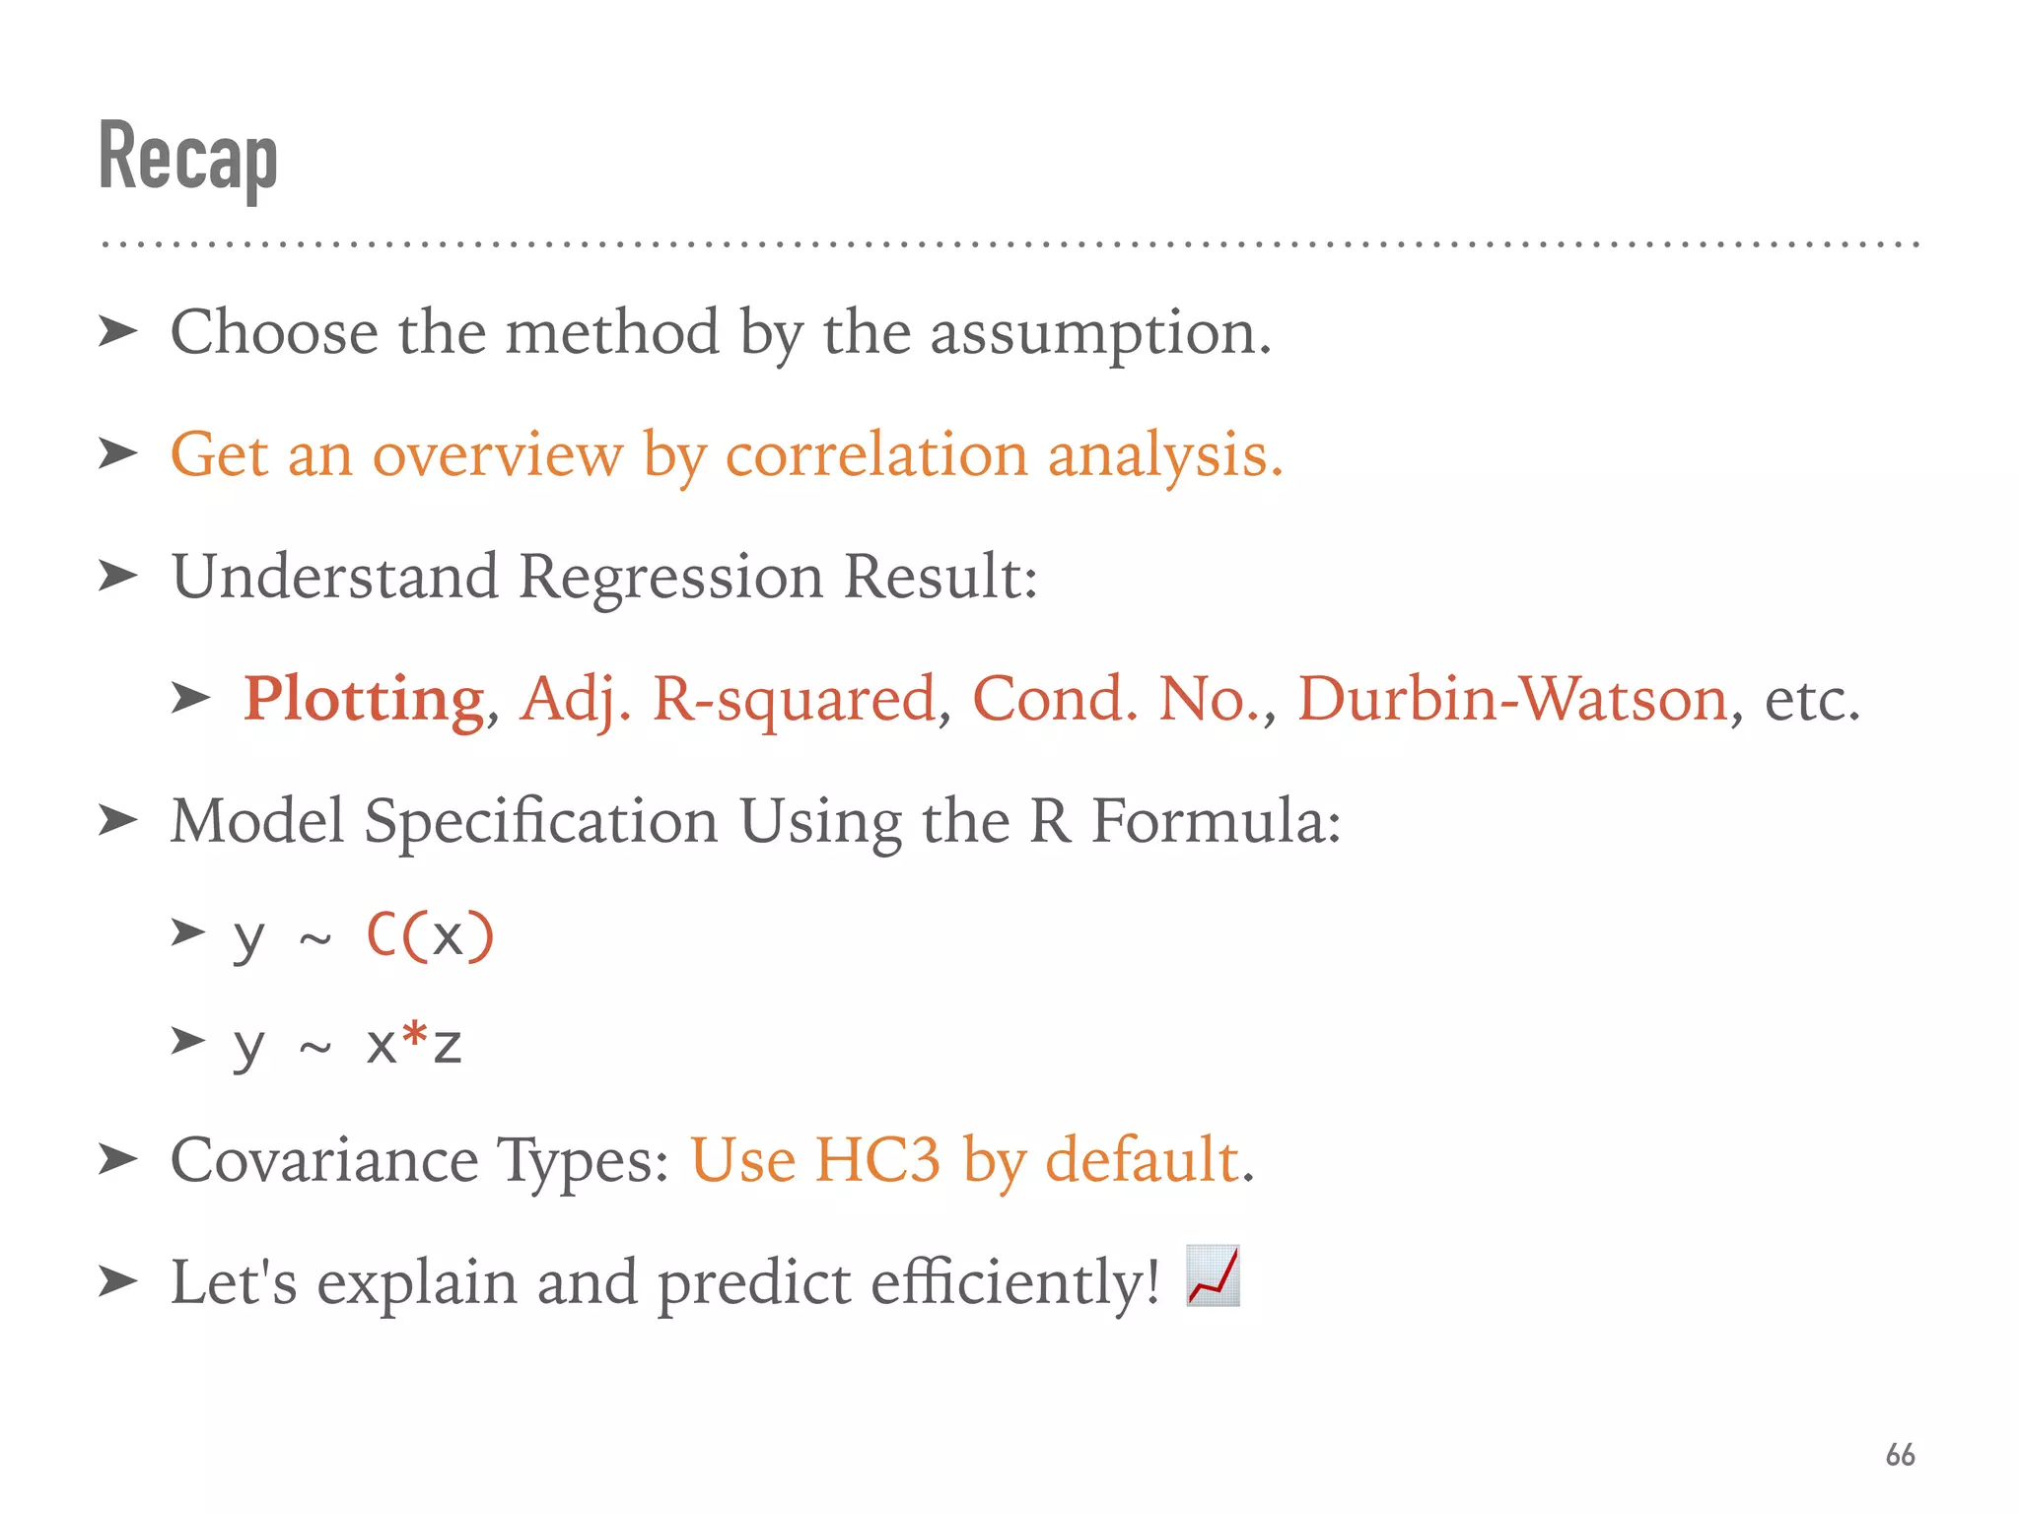Viewport: 2019px width, 1514px height.
Task: Click the arrow bullet before 'Covariance Types'
Action: tap(117, 1160)
